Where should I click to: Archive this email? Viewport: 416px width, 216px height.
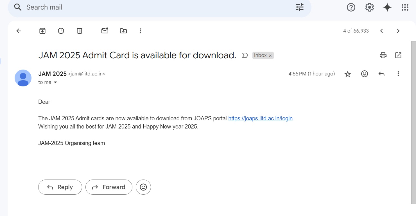42,31
